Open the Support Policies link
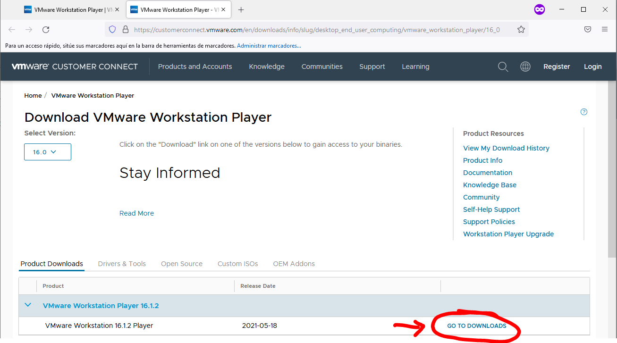The width and height of the screenshot is (617, 343). [489, 222]
